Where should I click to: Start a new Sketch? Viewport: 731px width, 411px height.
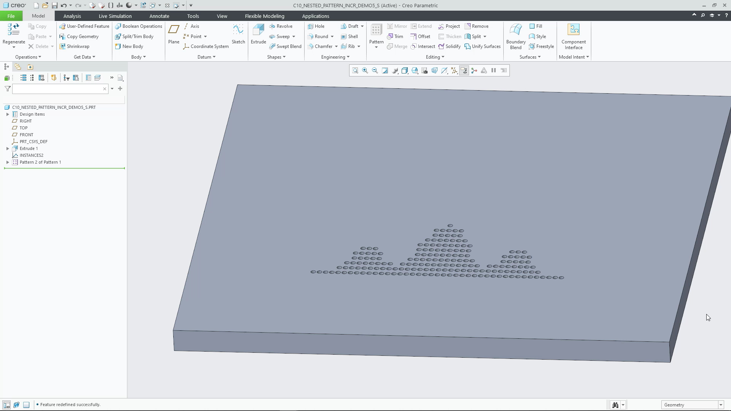pos(238,34)
